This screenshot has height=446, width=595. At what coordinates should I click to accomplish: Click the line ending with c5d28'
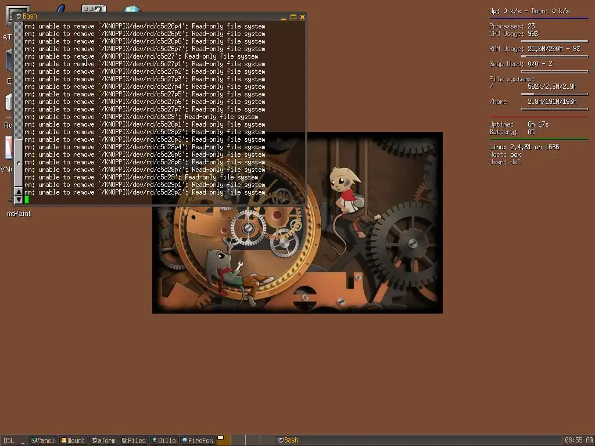tap(141, 117)
